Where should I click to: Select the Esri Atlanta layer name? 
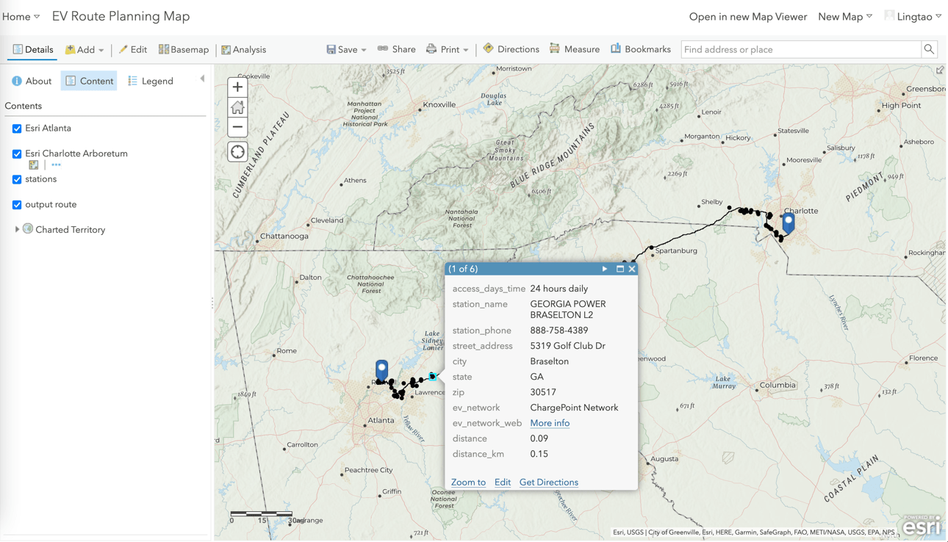[x=48, y=128]
